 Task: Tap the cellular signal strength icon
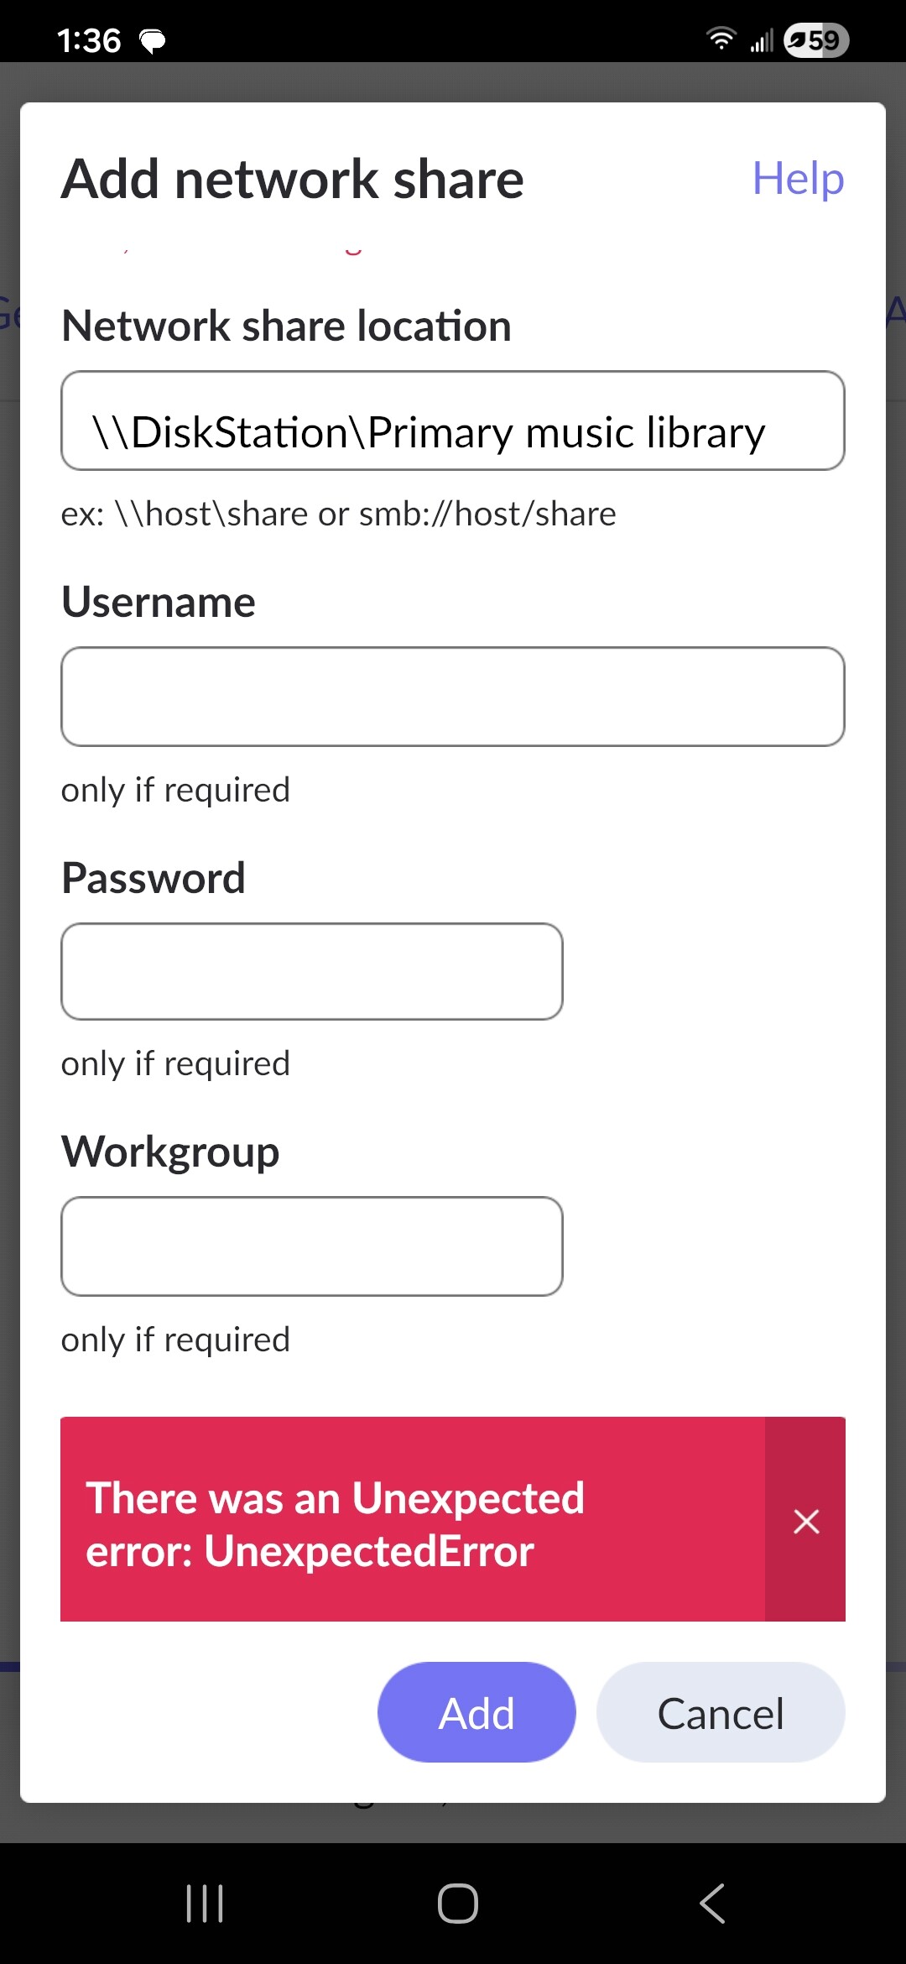click(762, 40)
